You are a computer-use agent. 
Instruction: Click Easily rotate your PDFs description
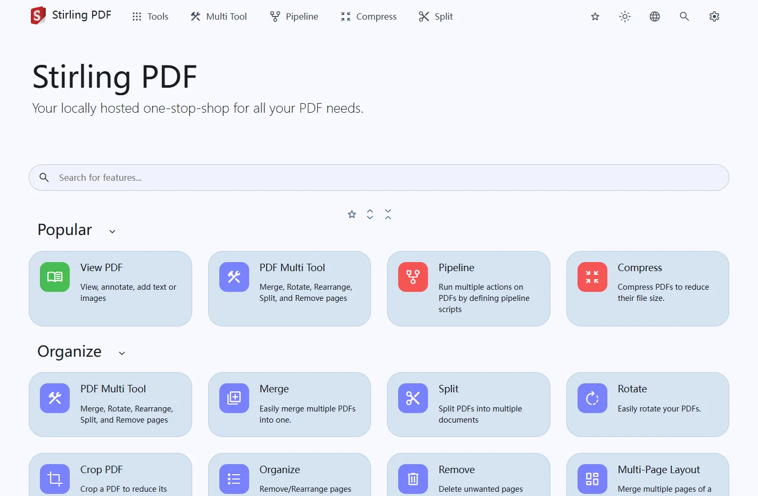tap(659, 409)
